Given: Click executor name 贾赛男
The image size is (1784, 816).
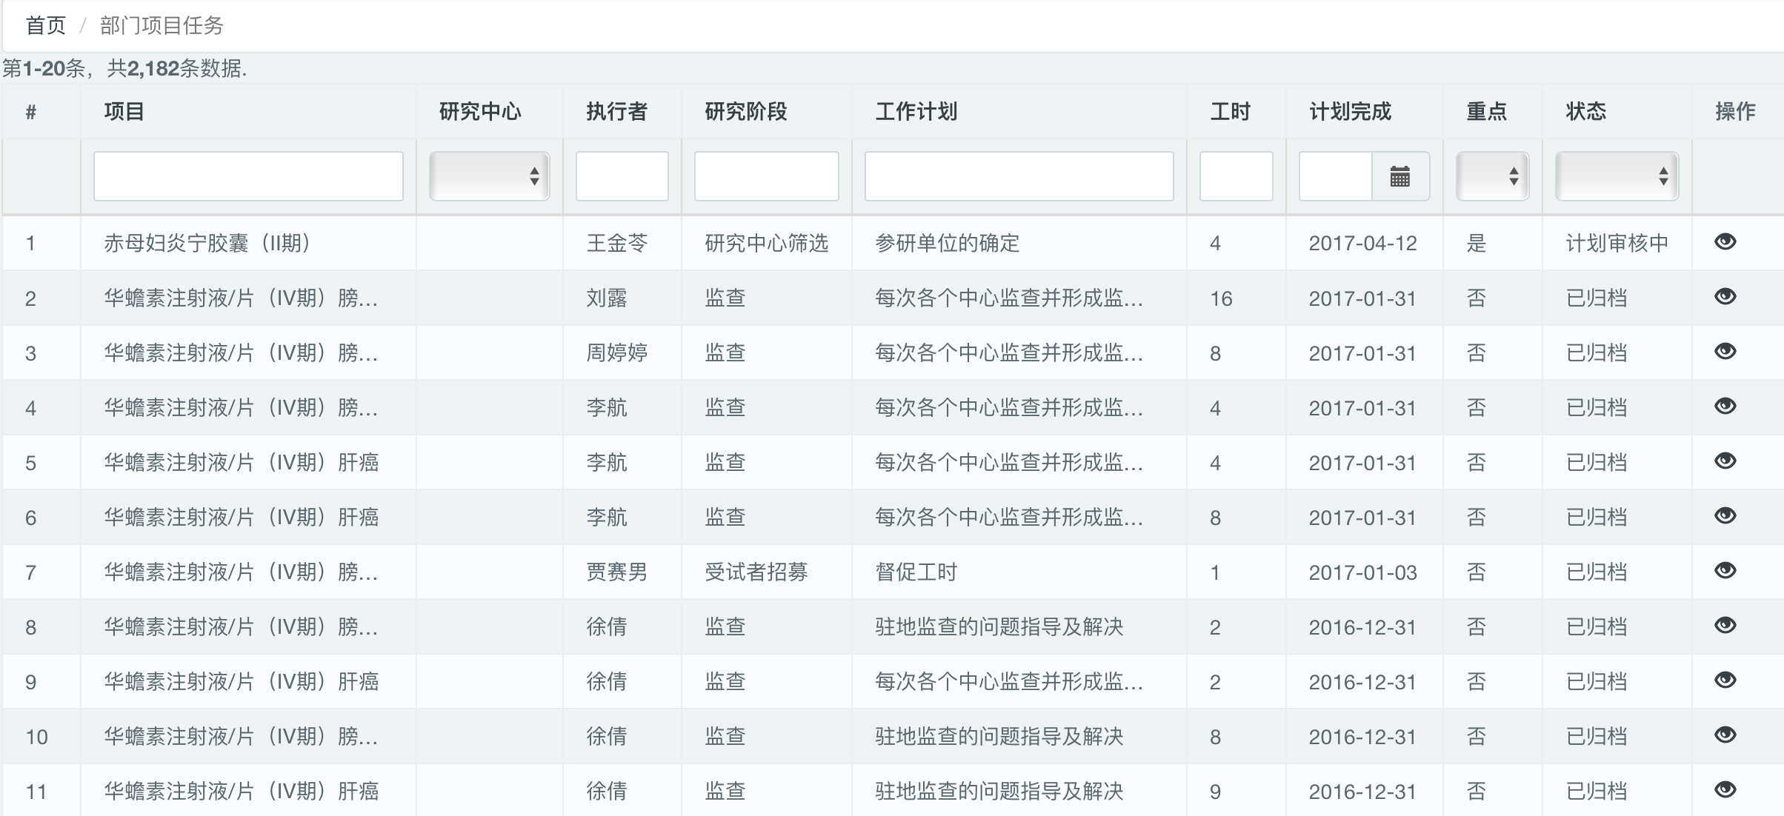Looking at the screenshot, I should tap(616, 572).
